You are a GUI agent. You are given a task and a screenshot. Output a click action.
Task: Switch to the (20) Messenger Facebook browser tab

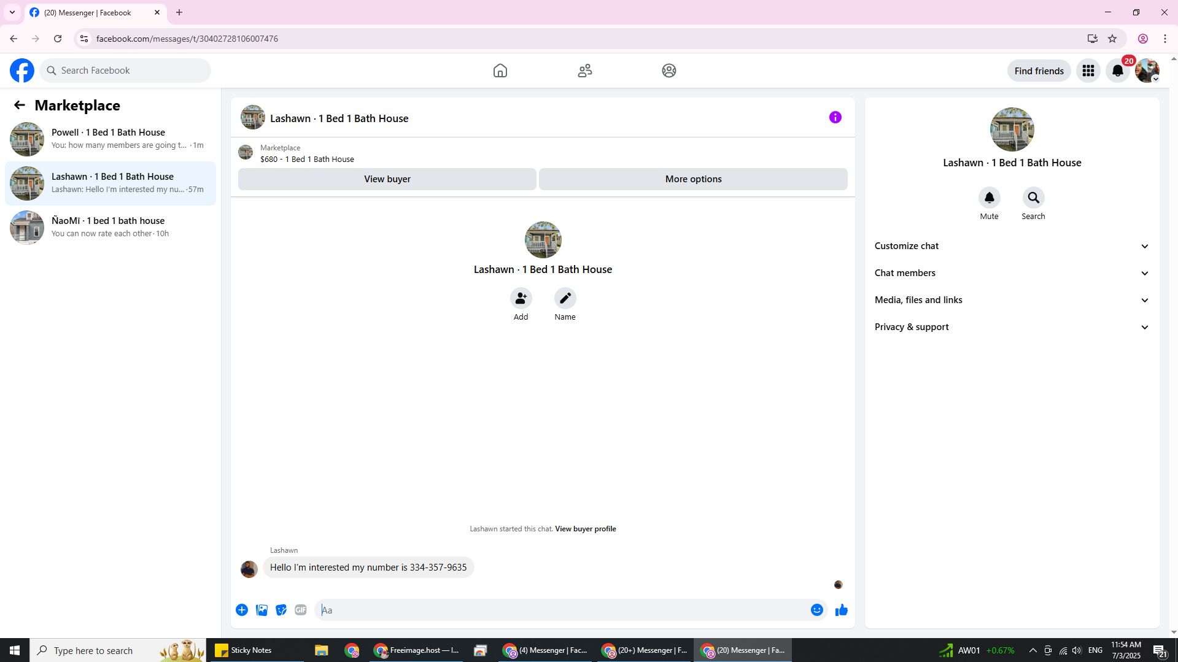click(95, 13)
